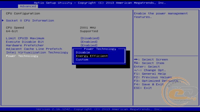Click the Enter: Select key hint

(x=147, y=67)
